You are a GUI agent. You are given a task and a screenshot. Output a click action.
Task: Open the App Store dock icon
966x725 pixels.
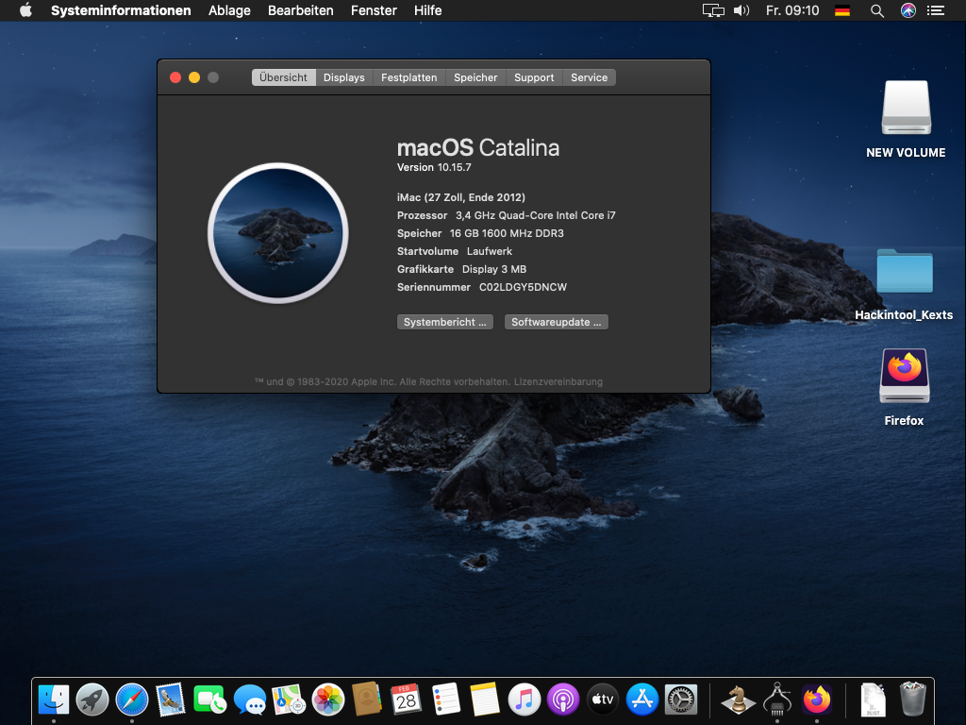[641, 700]
